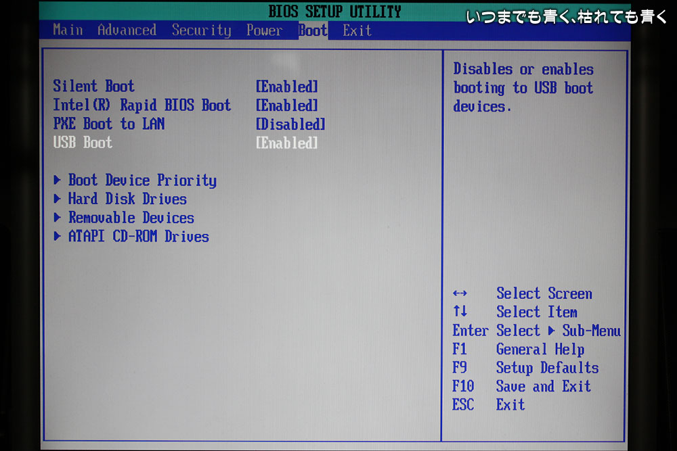Open ATAPI CD-ROM Drives submenu
The image size is (677, 451).
[139, 237]
